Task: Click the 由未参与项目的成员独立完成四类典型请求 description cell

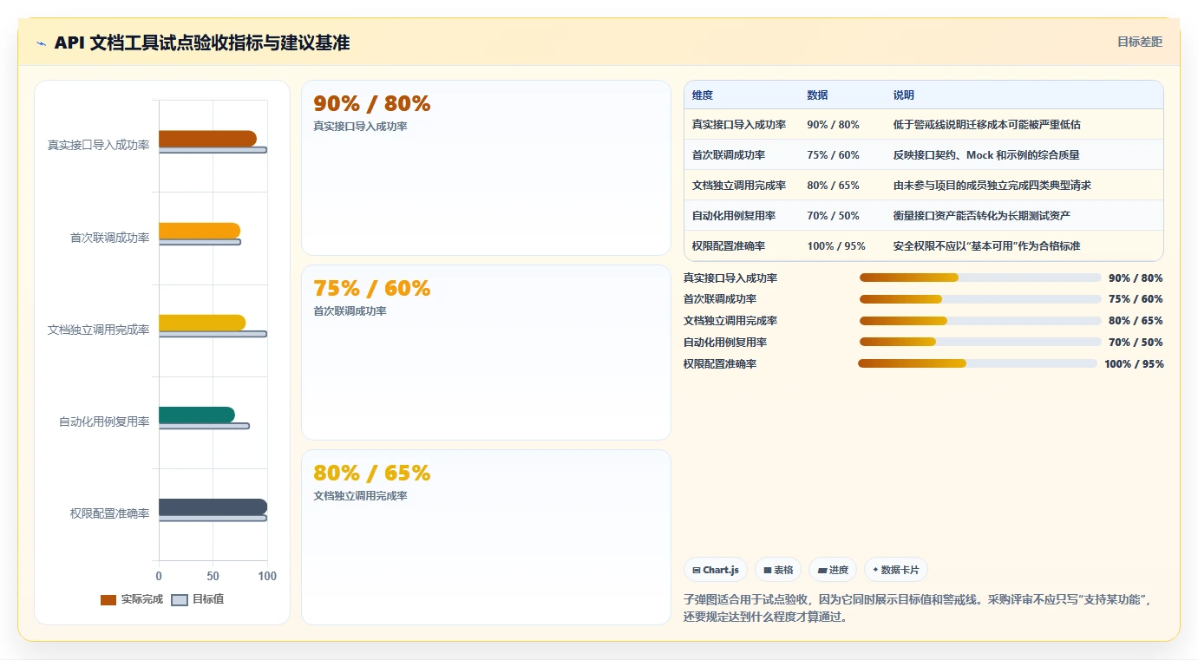Action: [992, 186]
